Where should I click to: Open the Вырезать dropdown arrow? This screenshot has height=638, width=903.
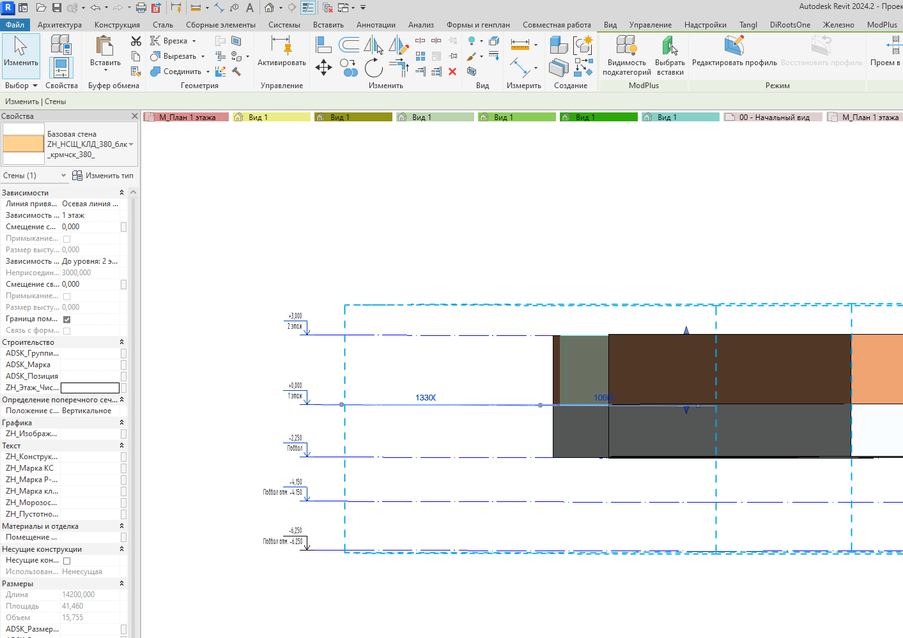203,56
